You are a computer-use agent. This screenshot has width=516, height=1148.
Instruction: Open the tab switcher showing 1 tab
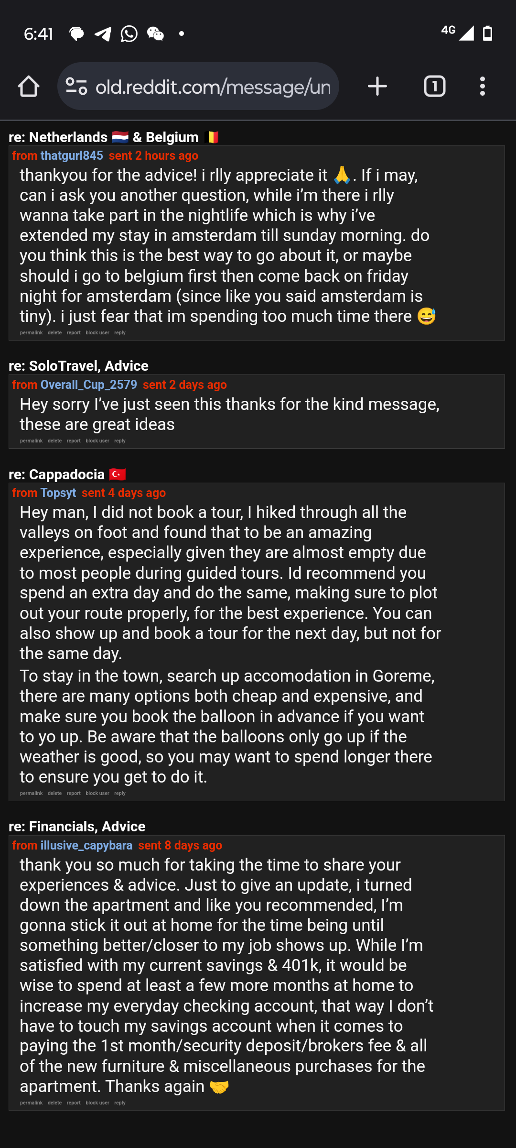pyautogui.click(x=435, y=87)
